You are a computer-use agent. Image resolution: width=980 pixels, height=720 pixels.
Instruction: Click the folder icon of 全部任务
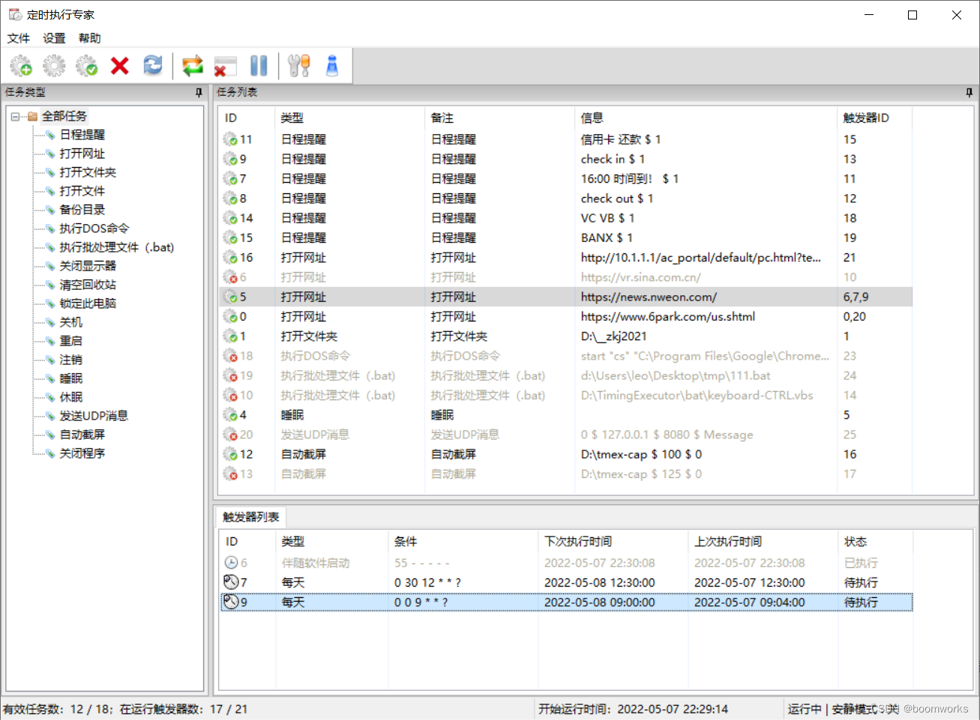tap(32, 116)
